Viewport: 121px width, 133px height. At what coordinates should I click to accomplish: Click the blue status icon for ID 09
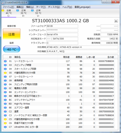pos(5,80)
